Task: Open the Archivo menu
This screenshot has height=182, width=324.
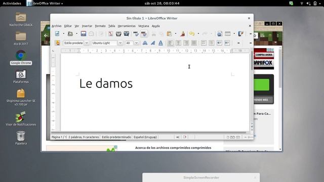Action: [x=56, y=26]
